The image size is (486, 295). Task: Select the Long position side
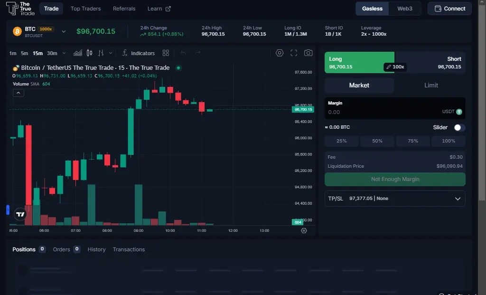click(x=359, y=63)
